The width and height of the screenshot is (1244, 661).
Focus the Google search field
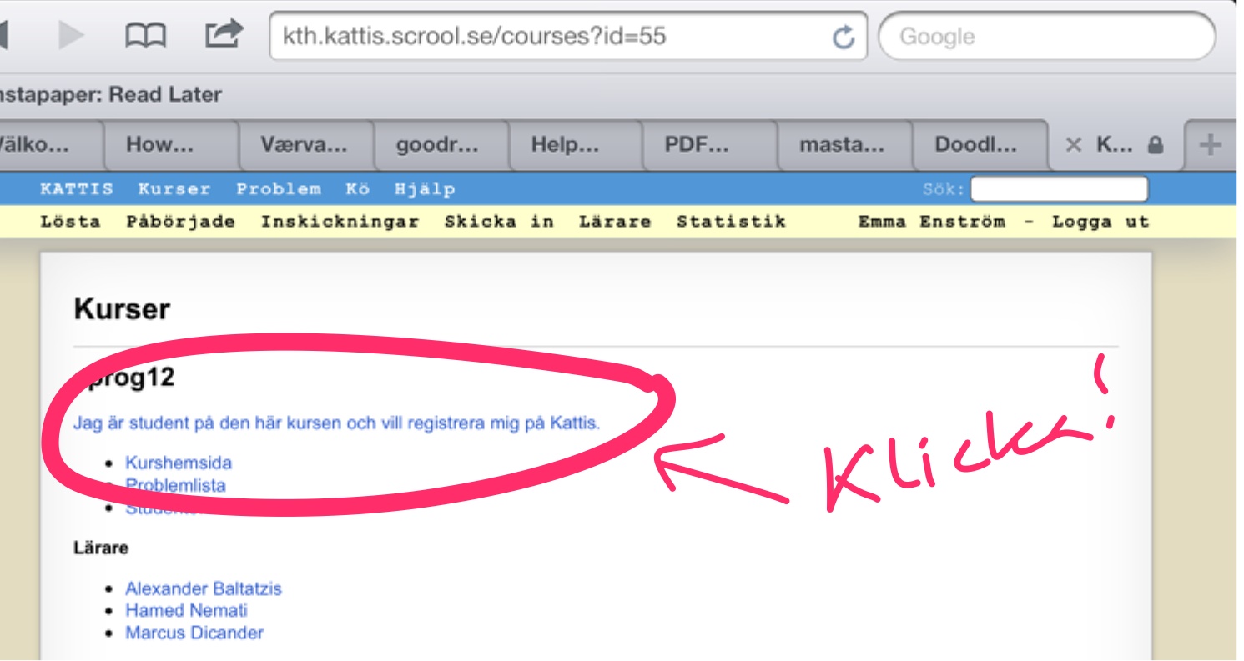(1047, 36)
